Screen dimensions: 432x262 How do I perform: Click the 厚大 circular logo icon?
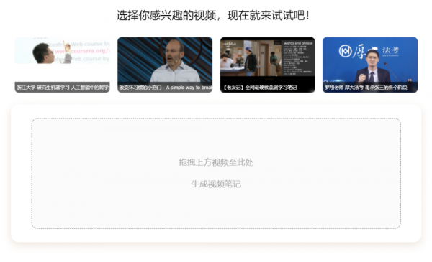pos(345,51)
